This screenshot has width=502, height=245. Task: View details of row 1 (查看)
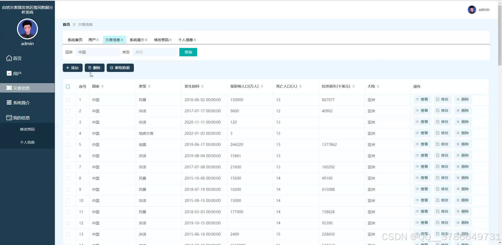pyautogui.click(x=422, y=99)
